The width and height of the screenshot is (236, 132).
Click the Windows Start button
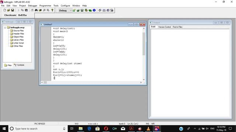tap(4, 129)
